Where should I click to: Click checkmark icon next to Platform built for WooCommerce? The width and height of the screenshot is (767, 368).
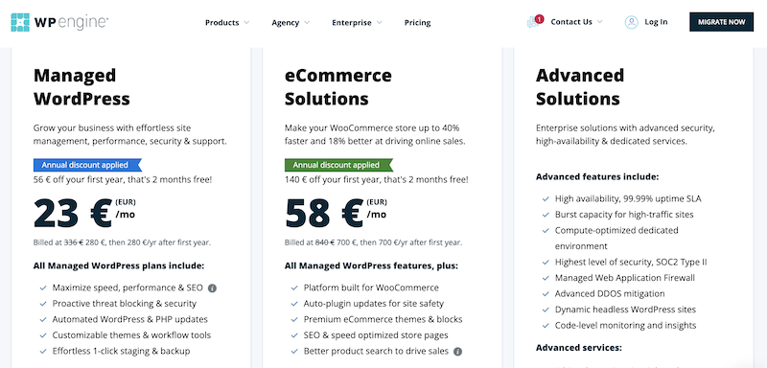pyautogui.click(x=294, y=287)
